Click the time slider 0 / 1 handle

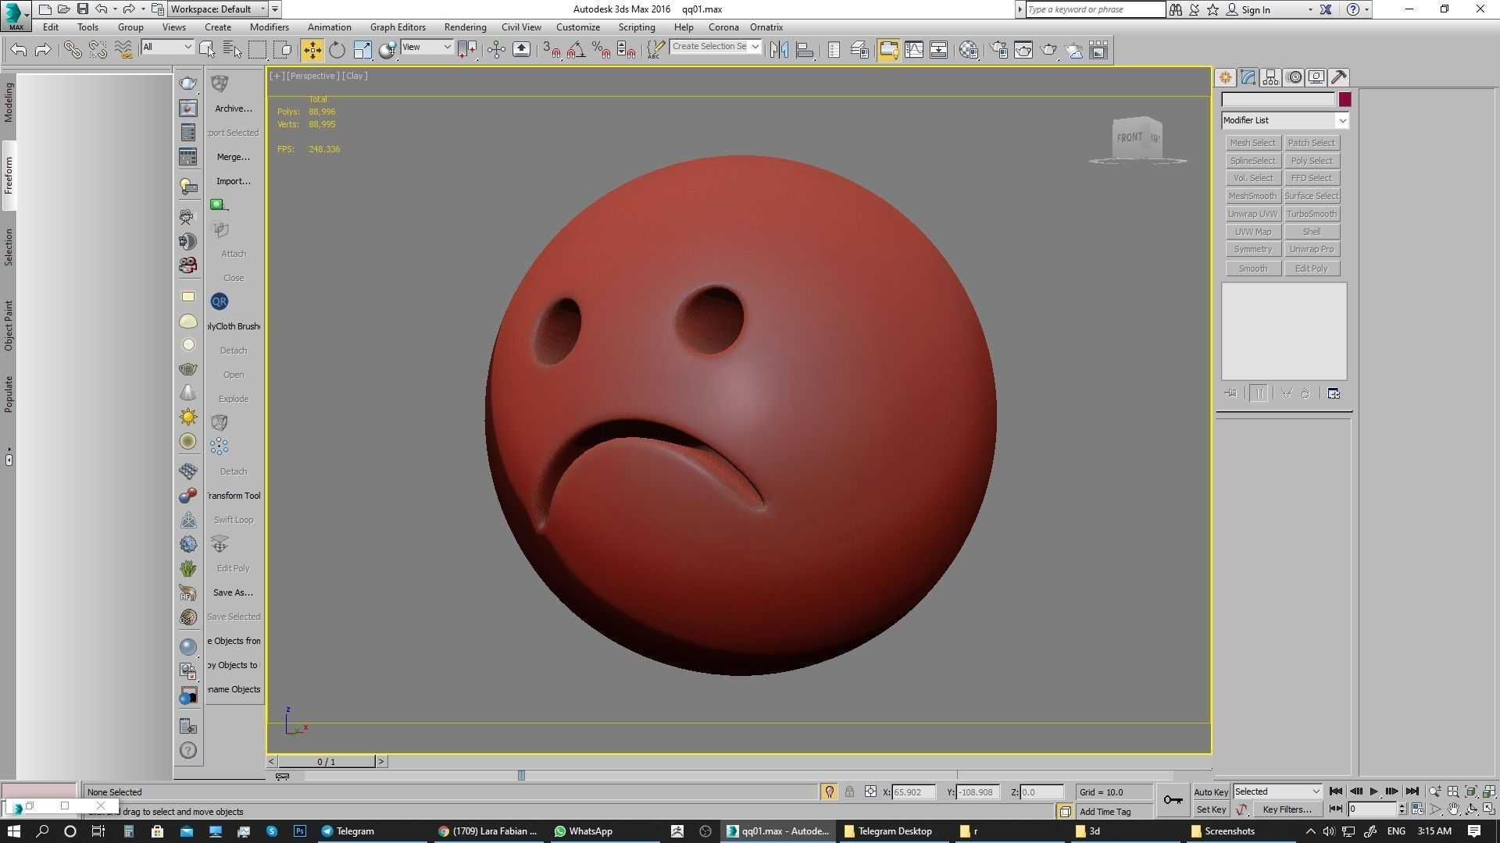pos(327,762)
